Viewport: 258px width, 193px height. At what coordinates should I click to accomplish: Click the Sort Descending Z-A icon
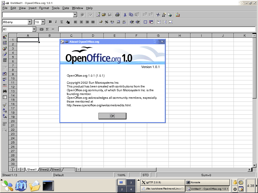pyautogui.click(x=5, y=116)
